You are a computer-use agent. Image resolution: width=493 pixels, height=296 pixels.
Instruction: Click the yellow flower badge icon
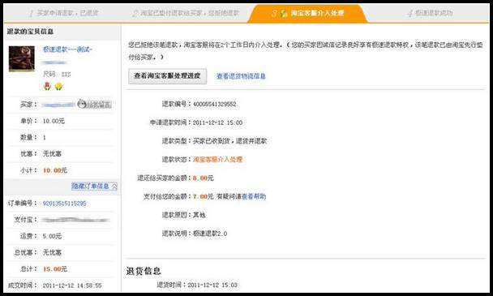point(58,86)
